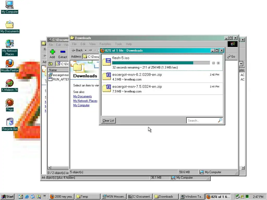Pause the flash-5.iso download

point(213,63)
